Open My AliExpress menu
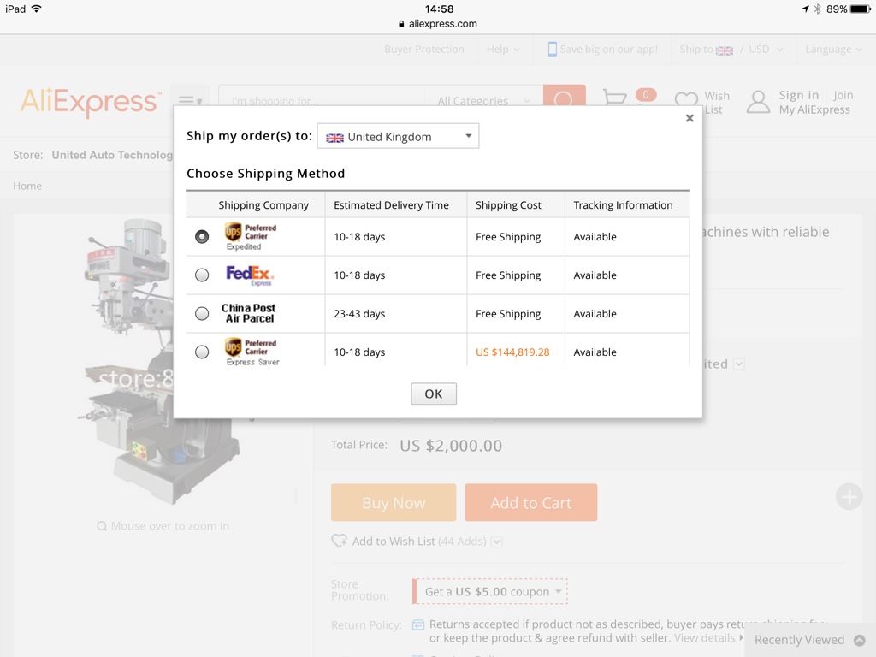Viewport: 876px width, 657px height. pyautogui.click(x=814, y=109)
